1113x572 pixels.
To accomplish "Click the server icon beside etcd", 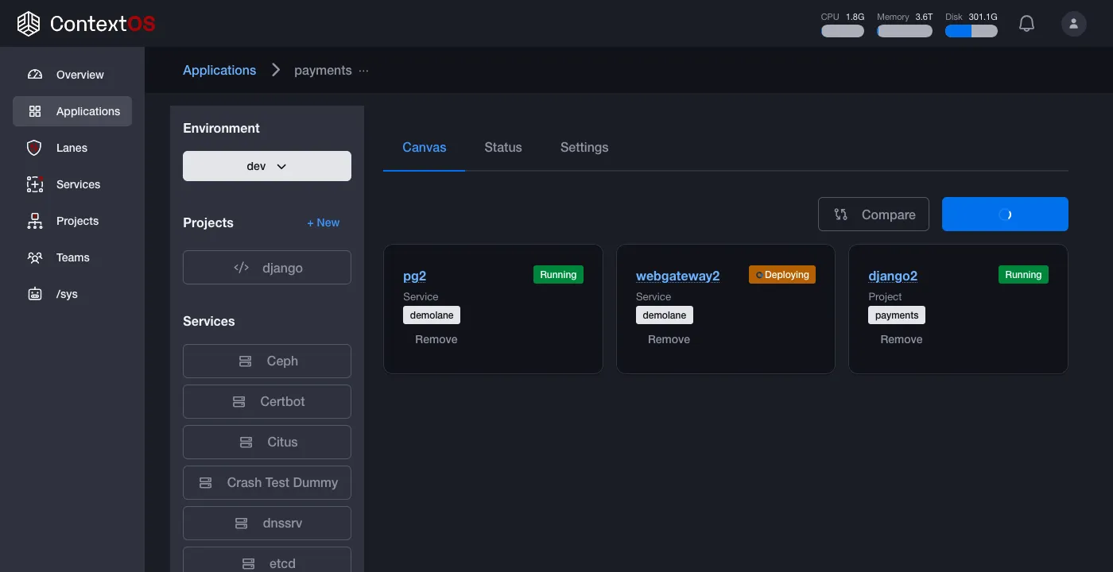I will (248, 564).
